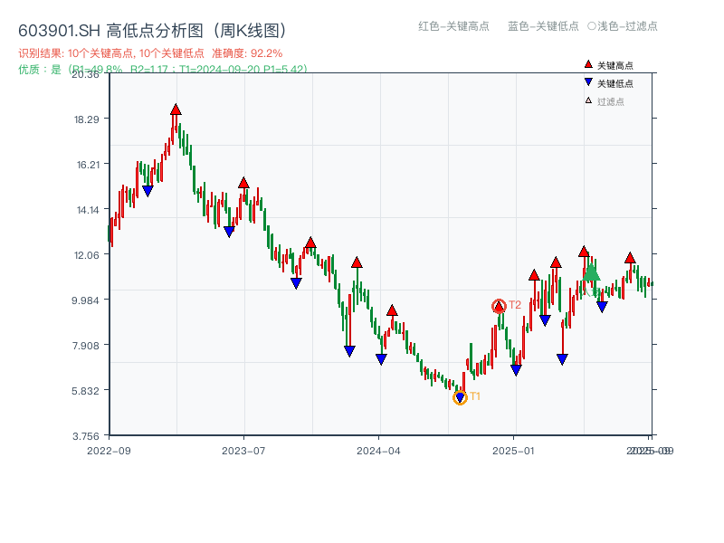Click the red high-point marker near 2025-01
Viewport: 724px width, 543px height.
pyautogui.click(x=534, y=276)
